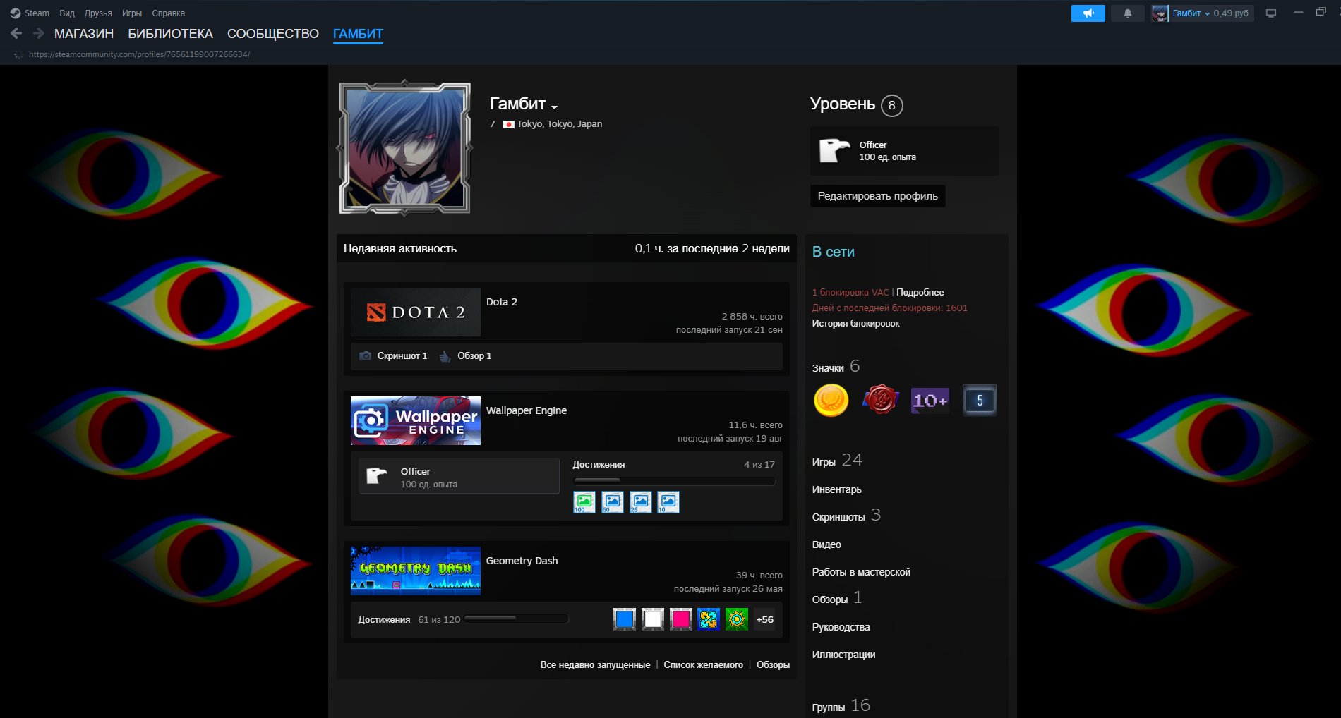1341x718 pixels.
Task: Switch to the БИБЛИОТЕКА tab
Action: point(170,34)
